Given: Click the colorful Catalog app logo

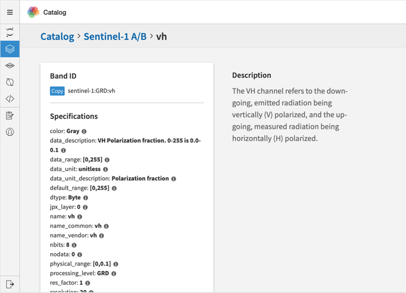Looking at the screenshot, I should pos(33,12).
